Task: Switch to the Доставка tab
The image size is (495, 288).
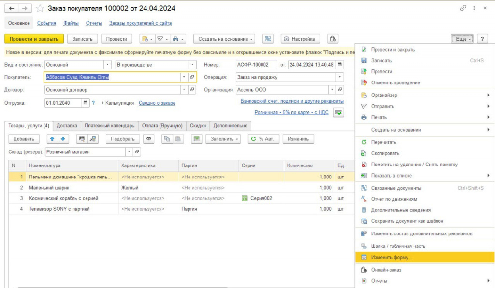Action: tap(67, 126)
